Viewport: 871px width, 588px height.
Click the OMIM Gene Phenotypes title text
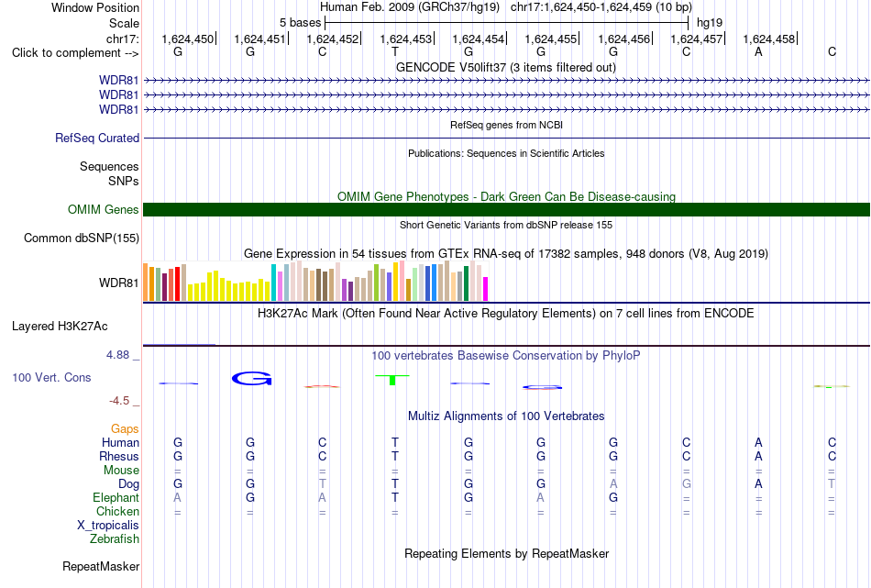pyautogui.click(x=506, y=196)
